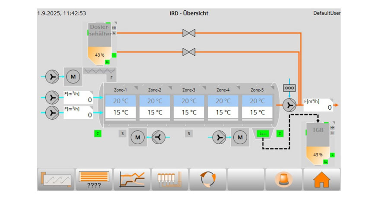Expand the Zone-3 corner triangle

pyautogui.click(x=204, y=88)
